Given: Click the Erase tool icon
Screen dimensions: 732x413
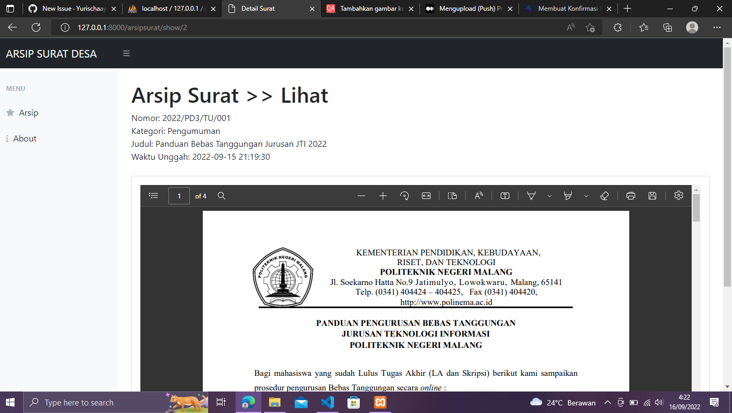Looking at the screenshot, I should coord(605,196).
